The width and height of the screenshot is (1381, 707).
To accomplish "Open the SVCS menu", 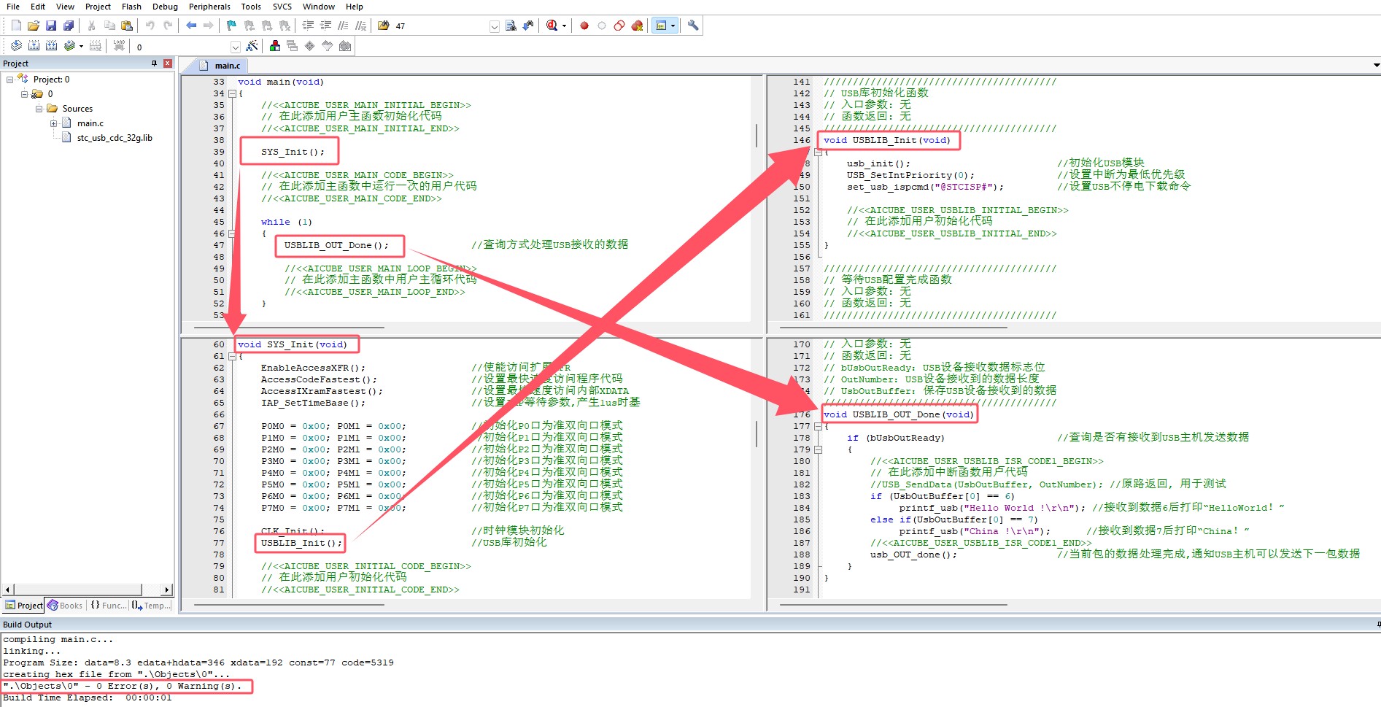I will coord(282,7).
